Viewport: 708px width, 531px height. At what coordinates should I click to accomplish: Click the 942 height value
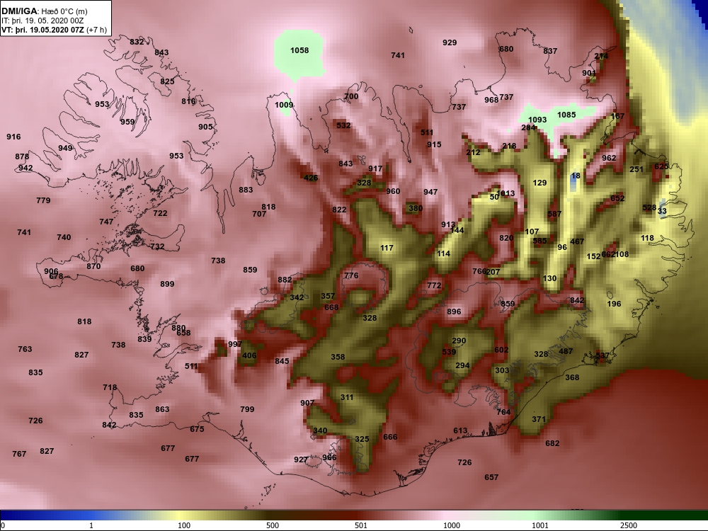[25, 168]
